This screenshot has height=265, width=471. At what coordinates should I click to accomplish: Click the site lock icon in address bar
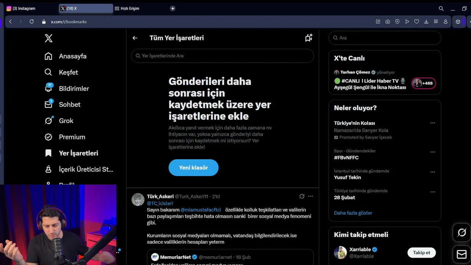[44, 22]
